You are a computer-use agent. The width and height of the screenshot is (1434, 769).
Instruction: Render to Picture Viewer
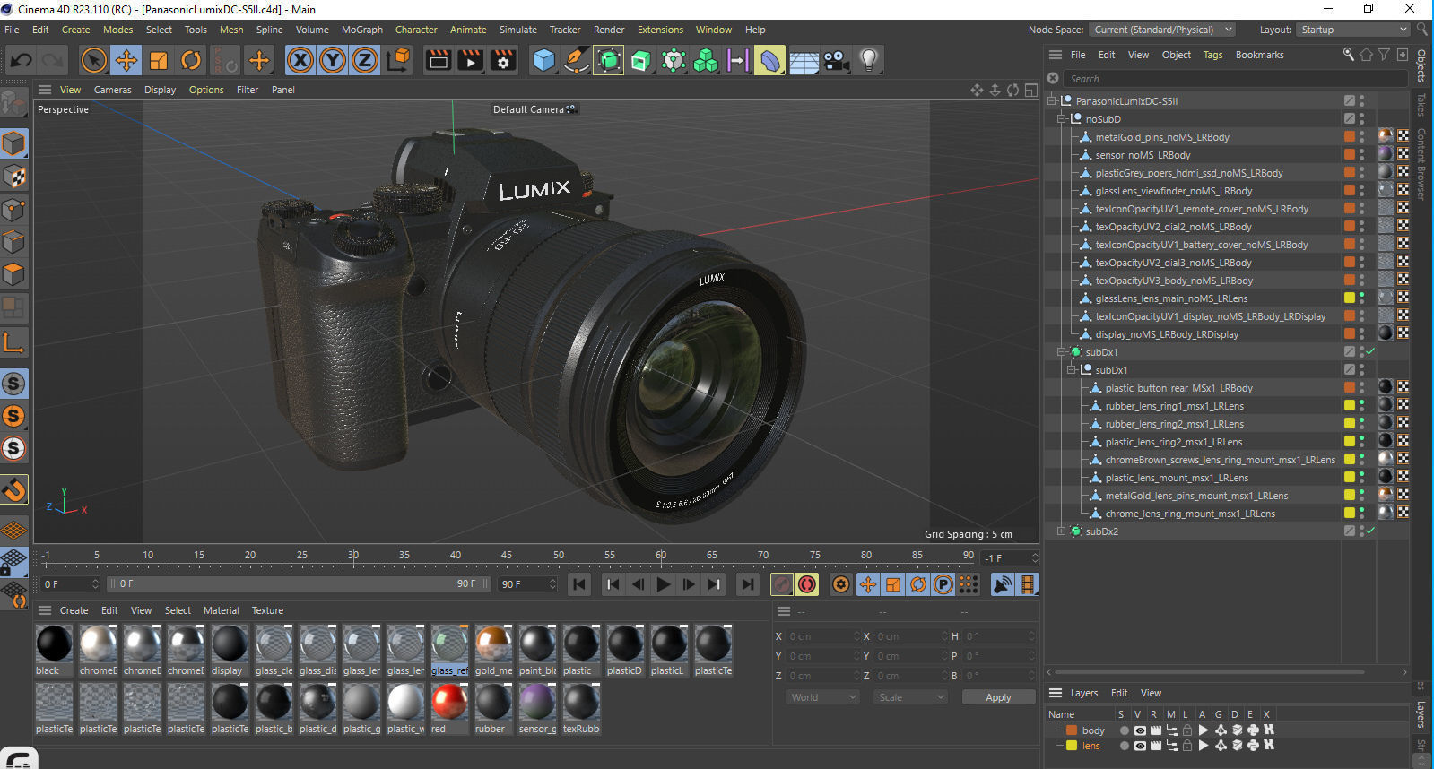point(471,60)
